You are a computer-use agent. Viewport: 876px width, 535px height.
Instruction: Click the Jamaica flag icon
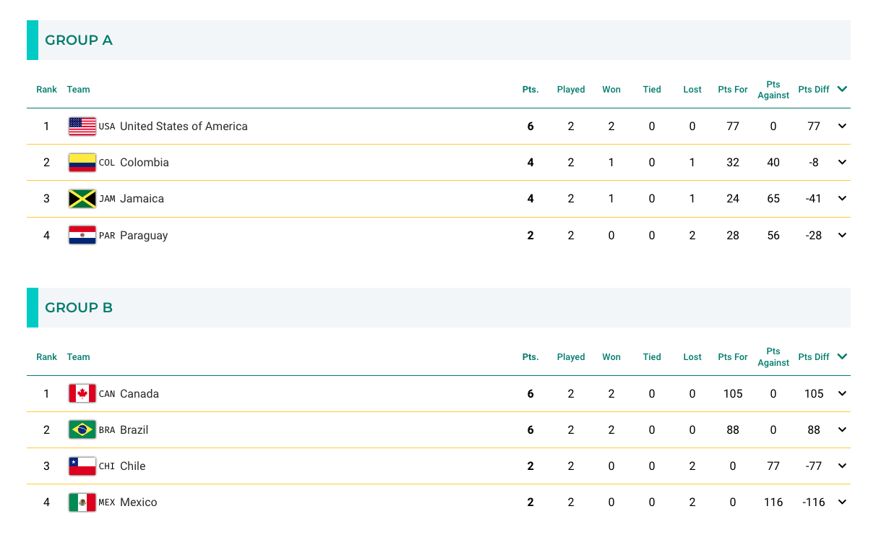pos(82,199)
